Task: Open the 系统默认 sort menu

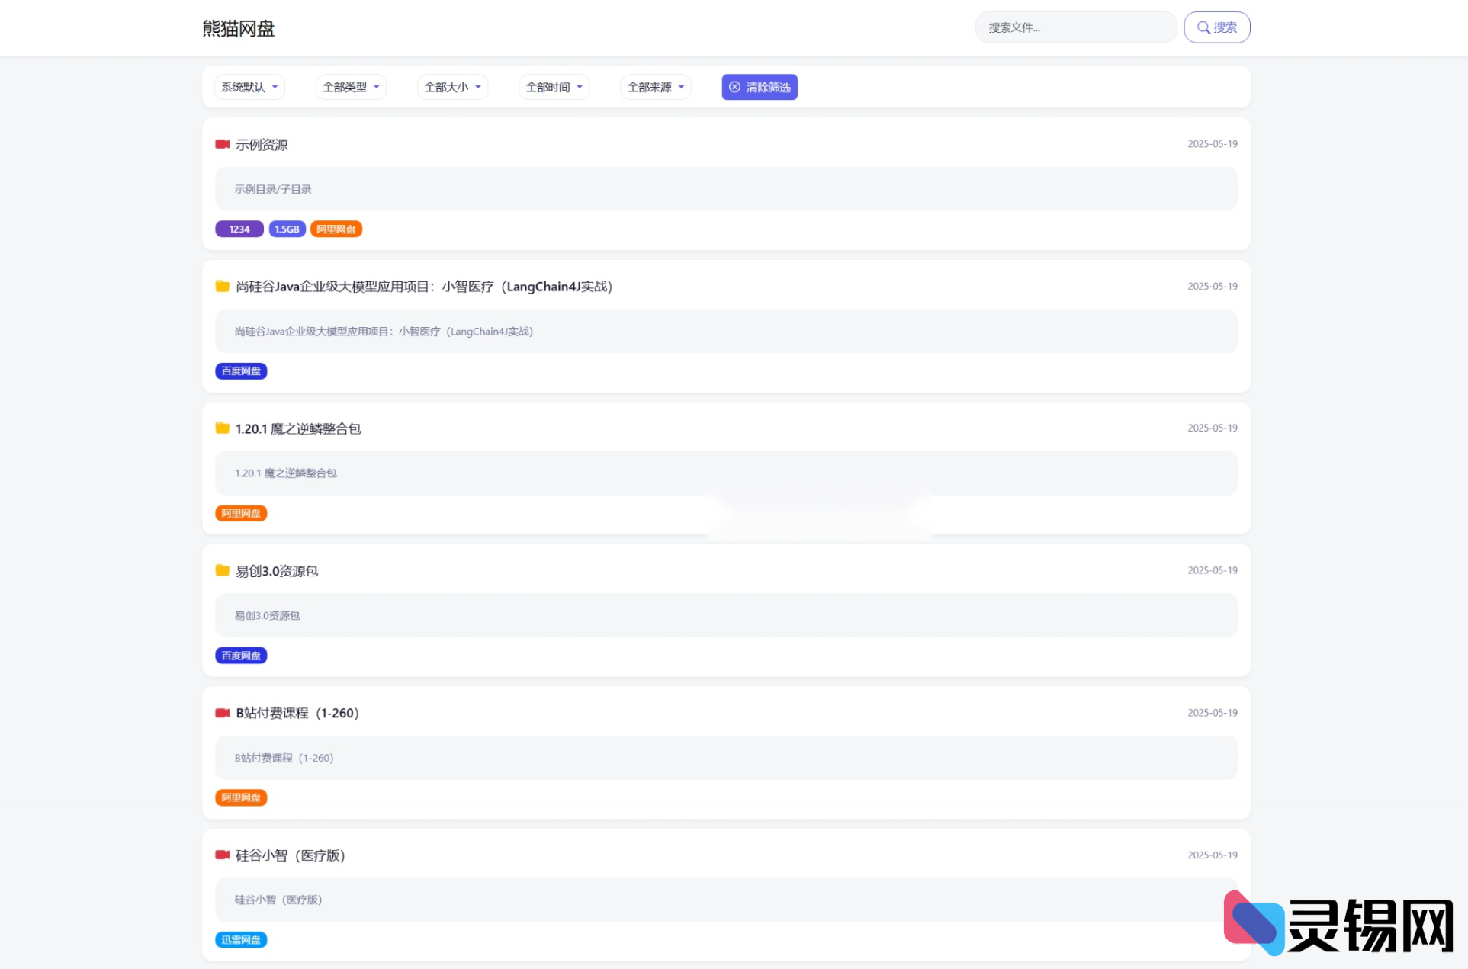Action: [249, 87]
